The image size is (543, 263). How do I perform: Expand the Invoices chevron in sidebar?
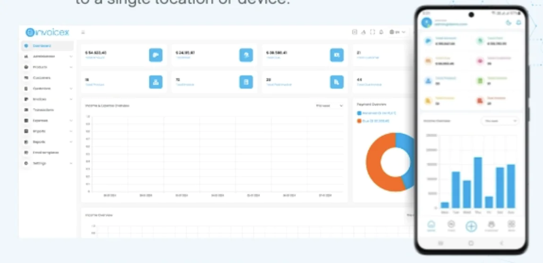coord(71,99)
